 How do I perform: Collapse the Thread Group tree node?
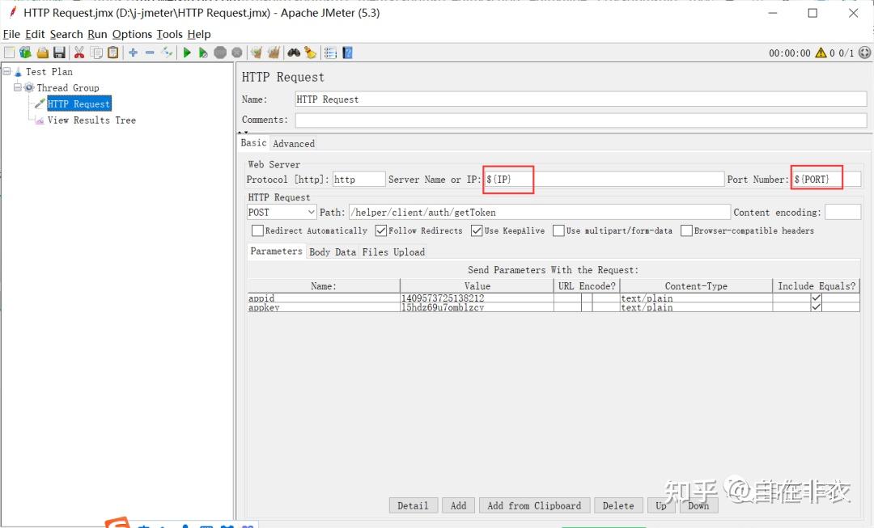[x=18, y=87]
